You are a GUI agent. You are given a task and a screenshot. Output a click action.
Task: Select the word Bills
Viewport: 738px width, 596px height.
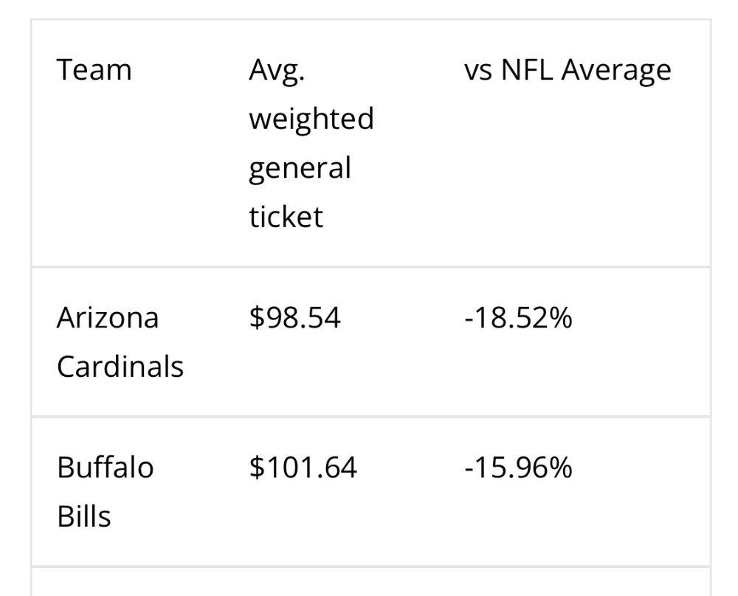(x=84, y=516)
